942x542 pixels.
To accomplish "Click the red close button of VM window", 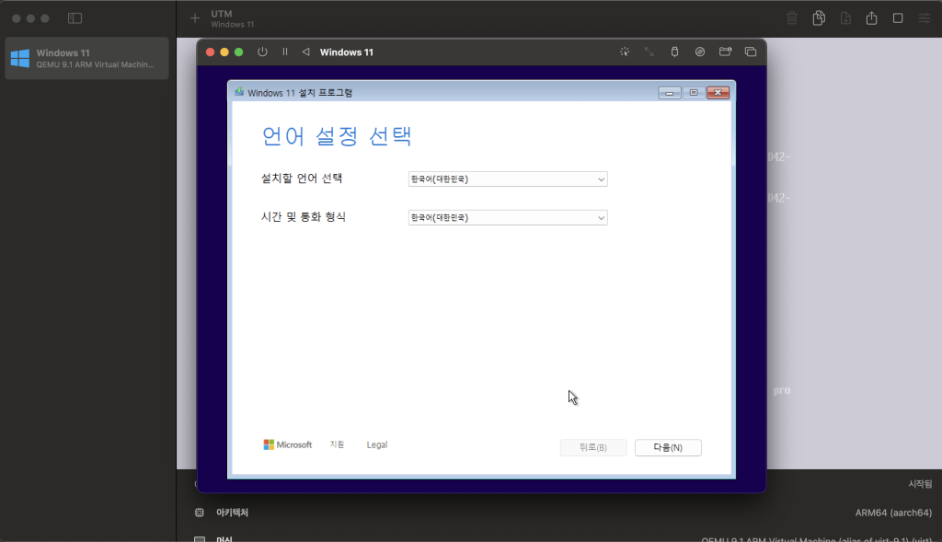I will click(x=211, y=52).
